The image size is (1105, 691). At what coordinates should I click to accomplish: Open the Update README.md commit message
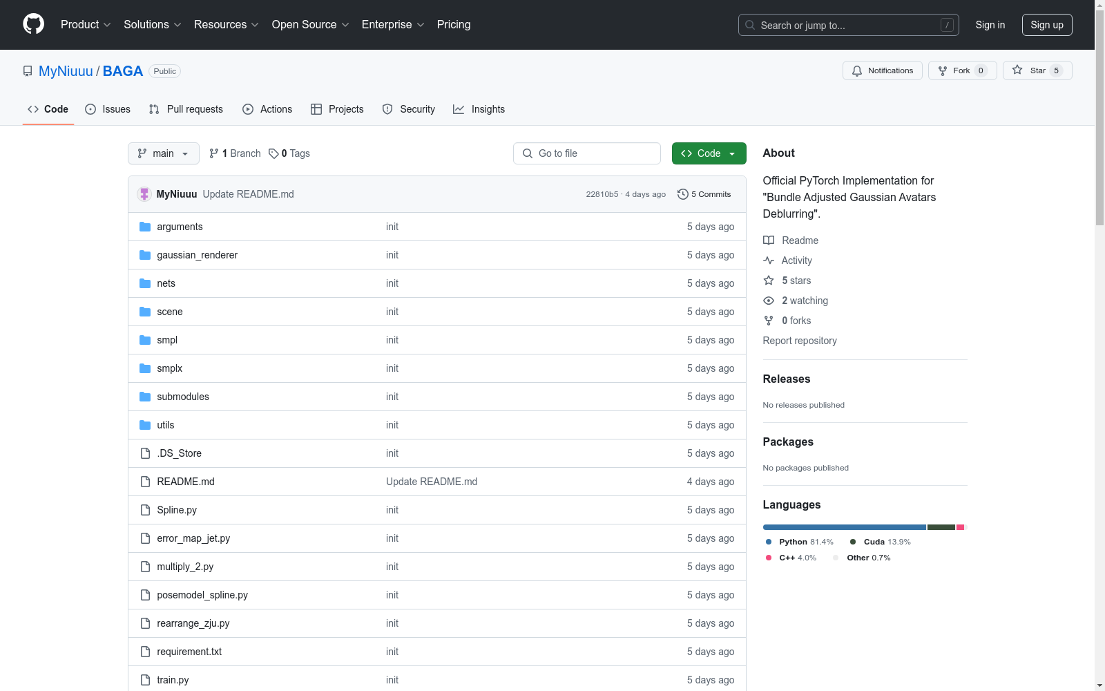(x=249, y=194)
